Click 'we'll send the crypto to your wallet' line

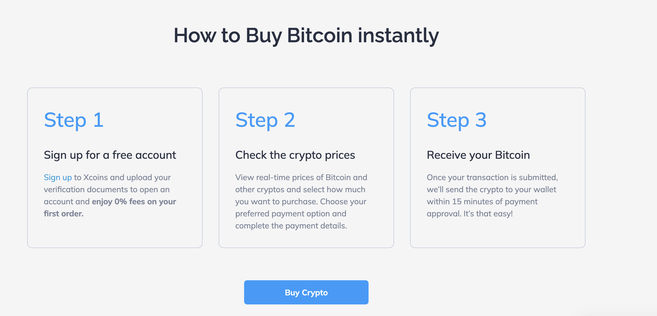click(x=491, y=190)
